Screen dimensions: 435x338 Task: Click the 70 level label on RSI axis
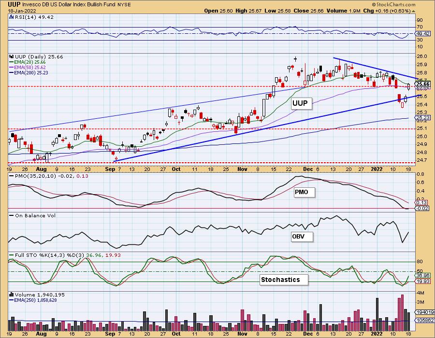pyautogui.click(x=420, y=27)
